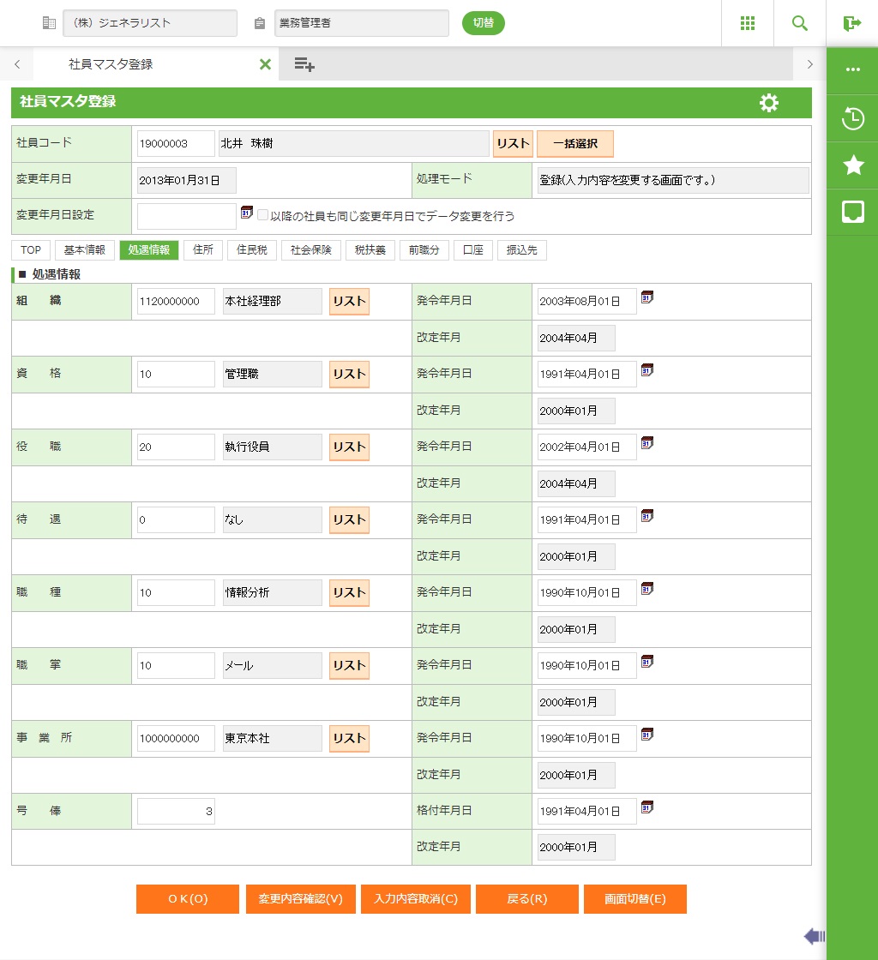Open favorites star in sidebar
The height and width of the screenshot is (960, 878).
click(x=852, y=165)
